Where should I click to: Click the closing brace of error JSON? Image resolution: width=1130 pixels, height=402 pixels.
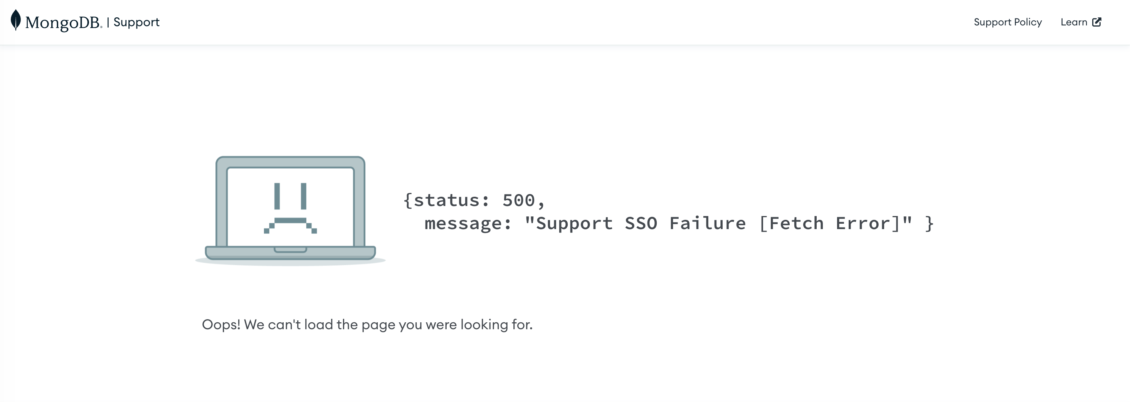(929, 224)
